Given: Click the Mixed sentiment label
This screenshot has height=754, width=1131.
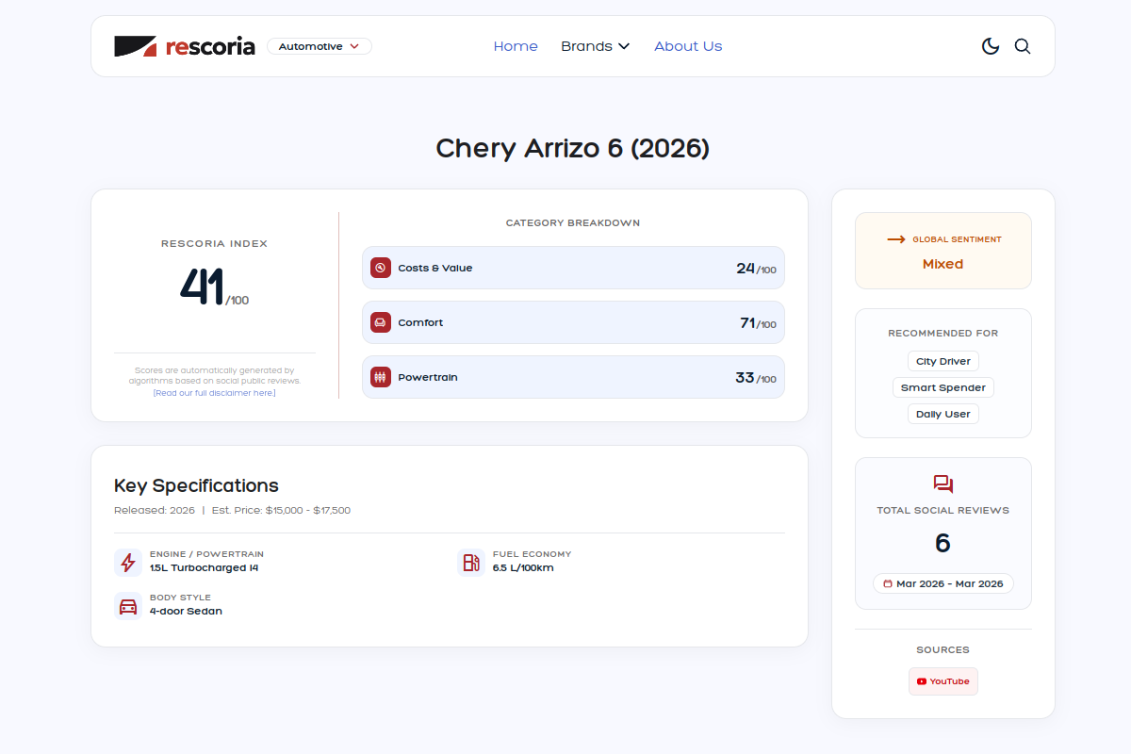Looking at the screenshot, I should 943,264.
